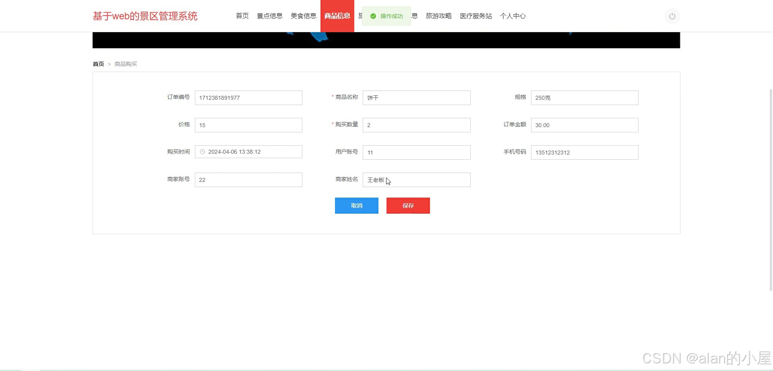Click the 订单编号 field label
This screenshot has width=773, height=371.
178,97
